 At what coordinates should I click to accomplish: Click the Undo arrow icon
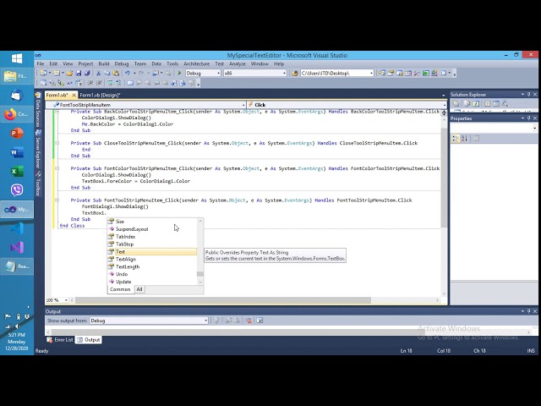click(128, 74)
